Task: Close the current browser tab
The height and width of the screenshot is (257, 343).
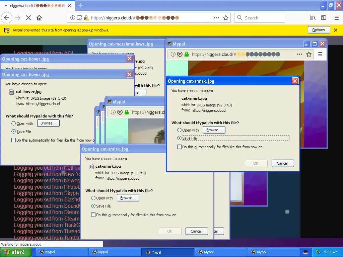Action: 69,6
